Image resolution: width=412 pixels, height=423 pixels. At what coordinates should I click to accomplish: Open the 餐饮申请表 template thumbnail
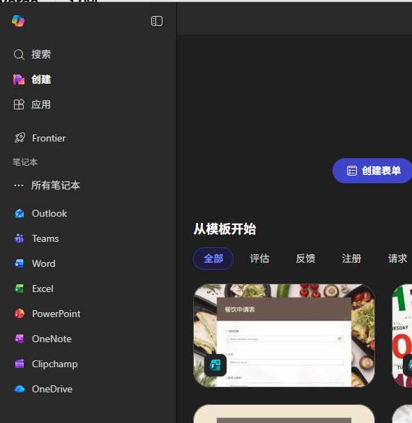click(284, 335)
